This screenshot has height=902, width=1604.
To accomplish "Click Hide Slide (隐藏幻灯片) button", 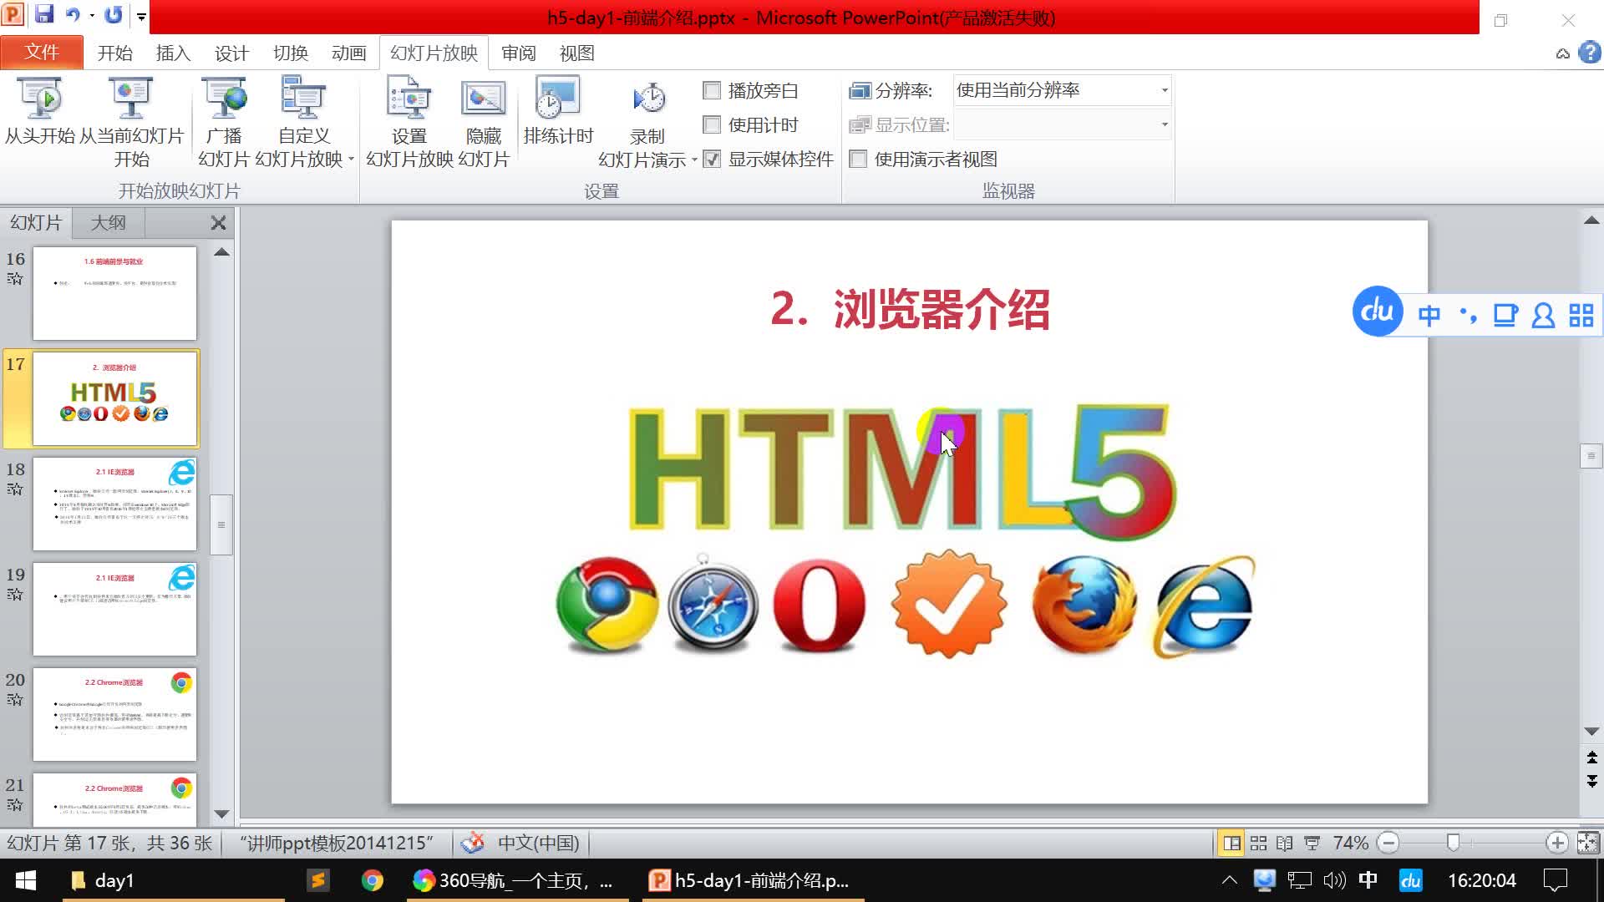I will (484, 123).
